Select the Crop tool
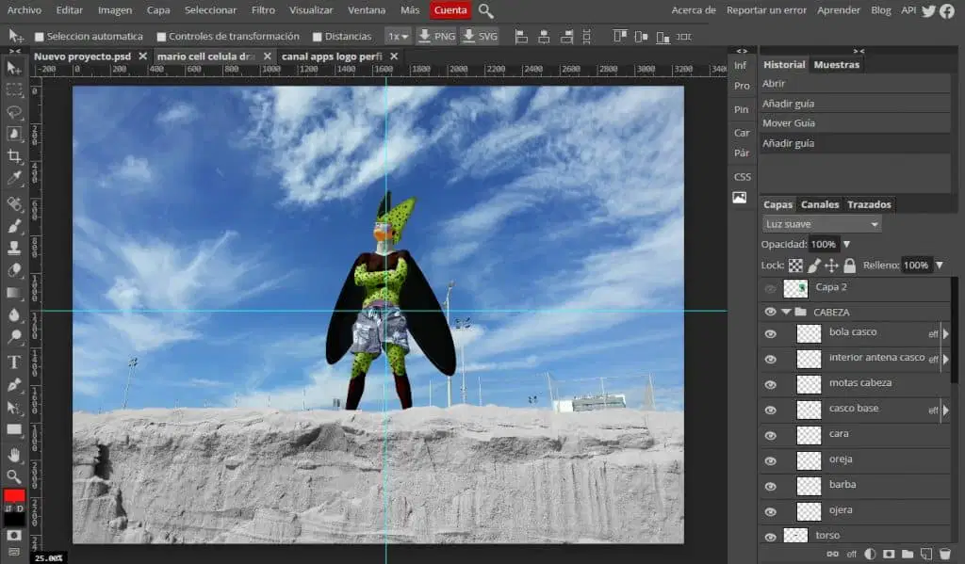 (x=13, y=156)
